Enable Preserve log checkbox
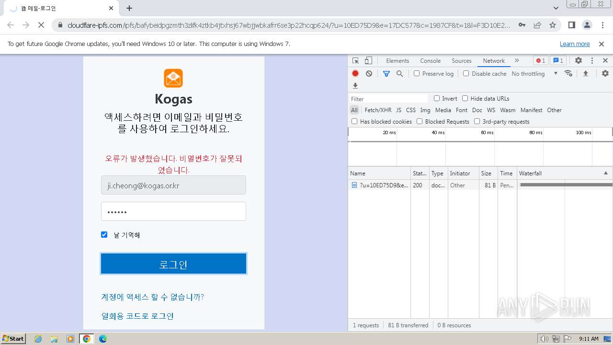The width and height of the screenshot is (613, 345). pos(417,74)
